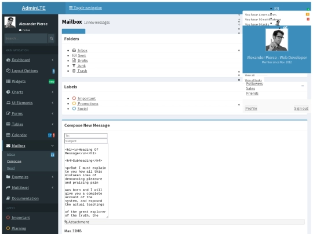
Task: Click 'You have 9 tasks' text
Action: 257,24
